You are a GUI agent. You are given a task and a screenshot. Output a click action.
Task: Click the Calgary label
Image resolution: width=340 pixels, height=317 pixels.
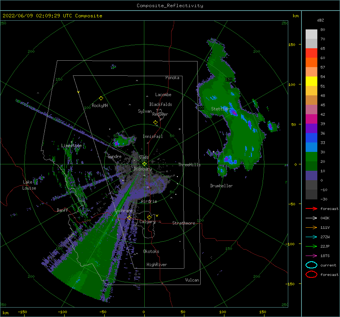pos(147,222)
